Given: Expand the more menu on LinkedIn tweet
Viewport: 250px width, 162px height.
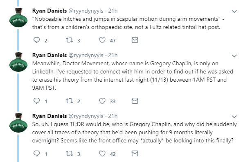Looking at the screenshot, I should tap(234, 56).
